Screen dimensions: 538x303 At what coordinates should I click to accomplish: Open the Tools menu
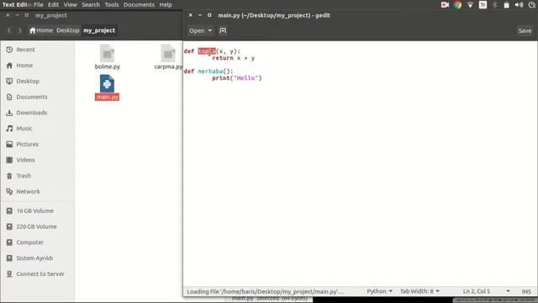point(112,5)
